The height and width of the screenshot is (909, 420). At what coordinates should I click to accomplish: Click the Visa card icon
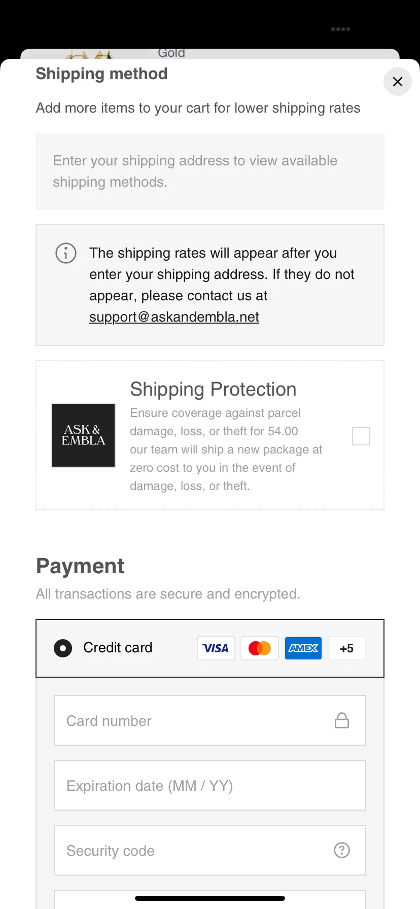pos(216,648)
